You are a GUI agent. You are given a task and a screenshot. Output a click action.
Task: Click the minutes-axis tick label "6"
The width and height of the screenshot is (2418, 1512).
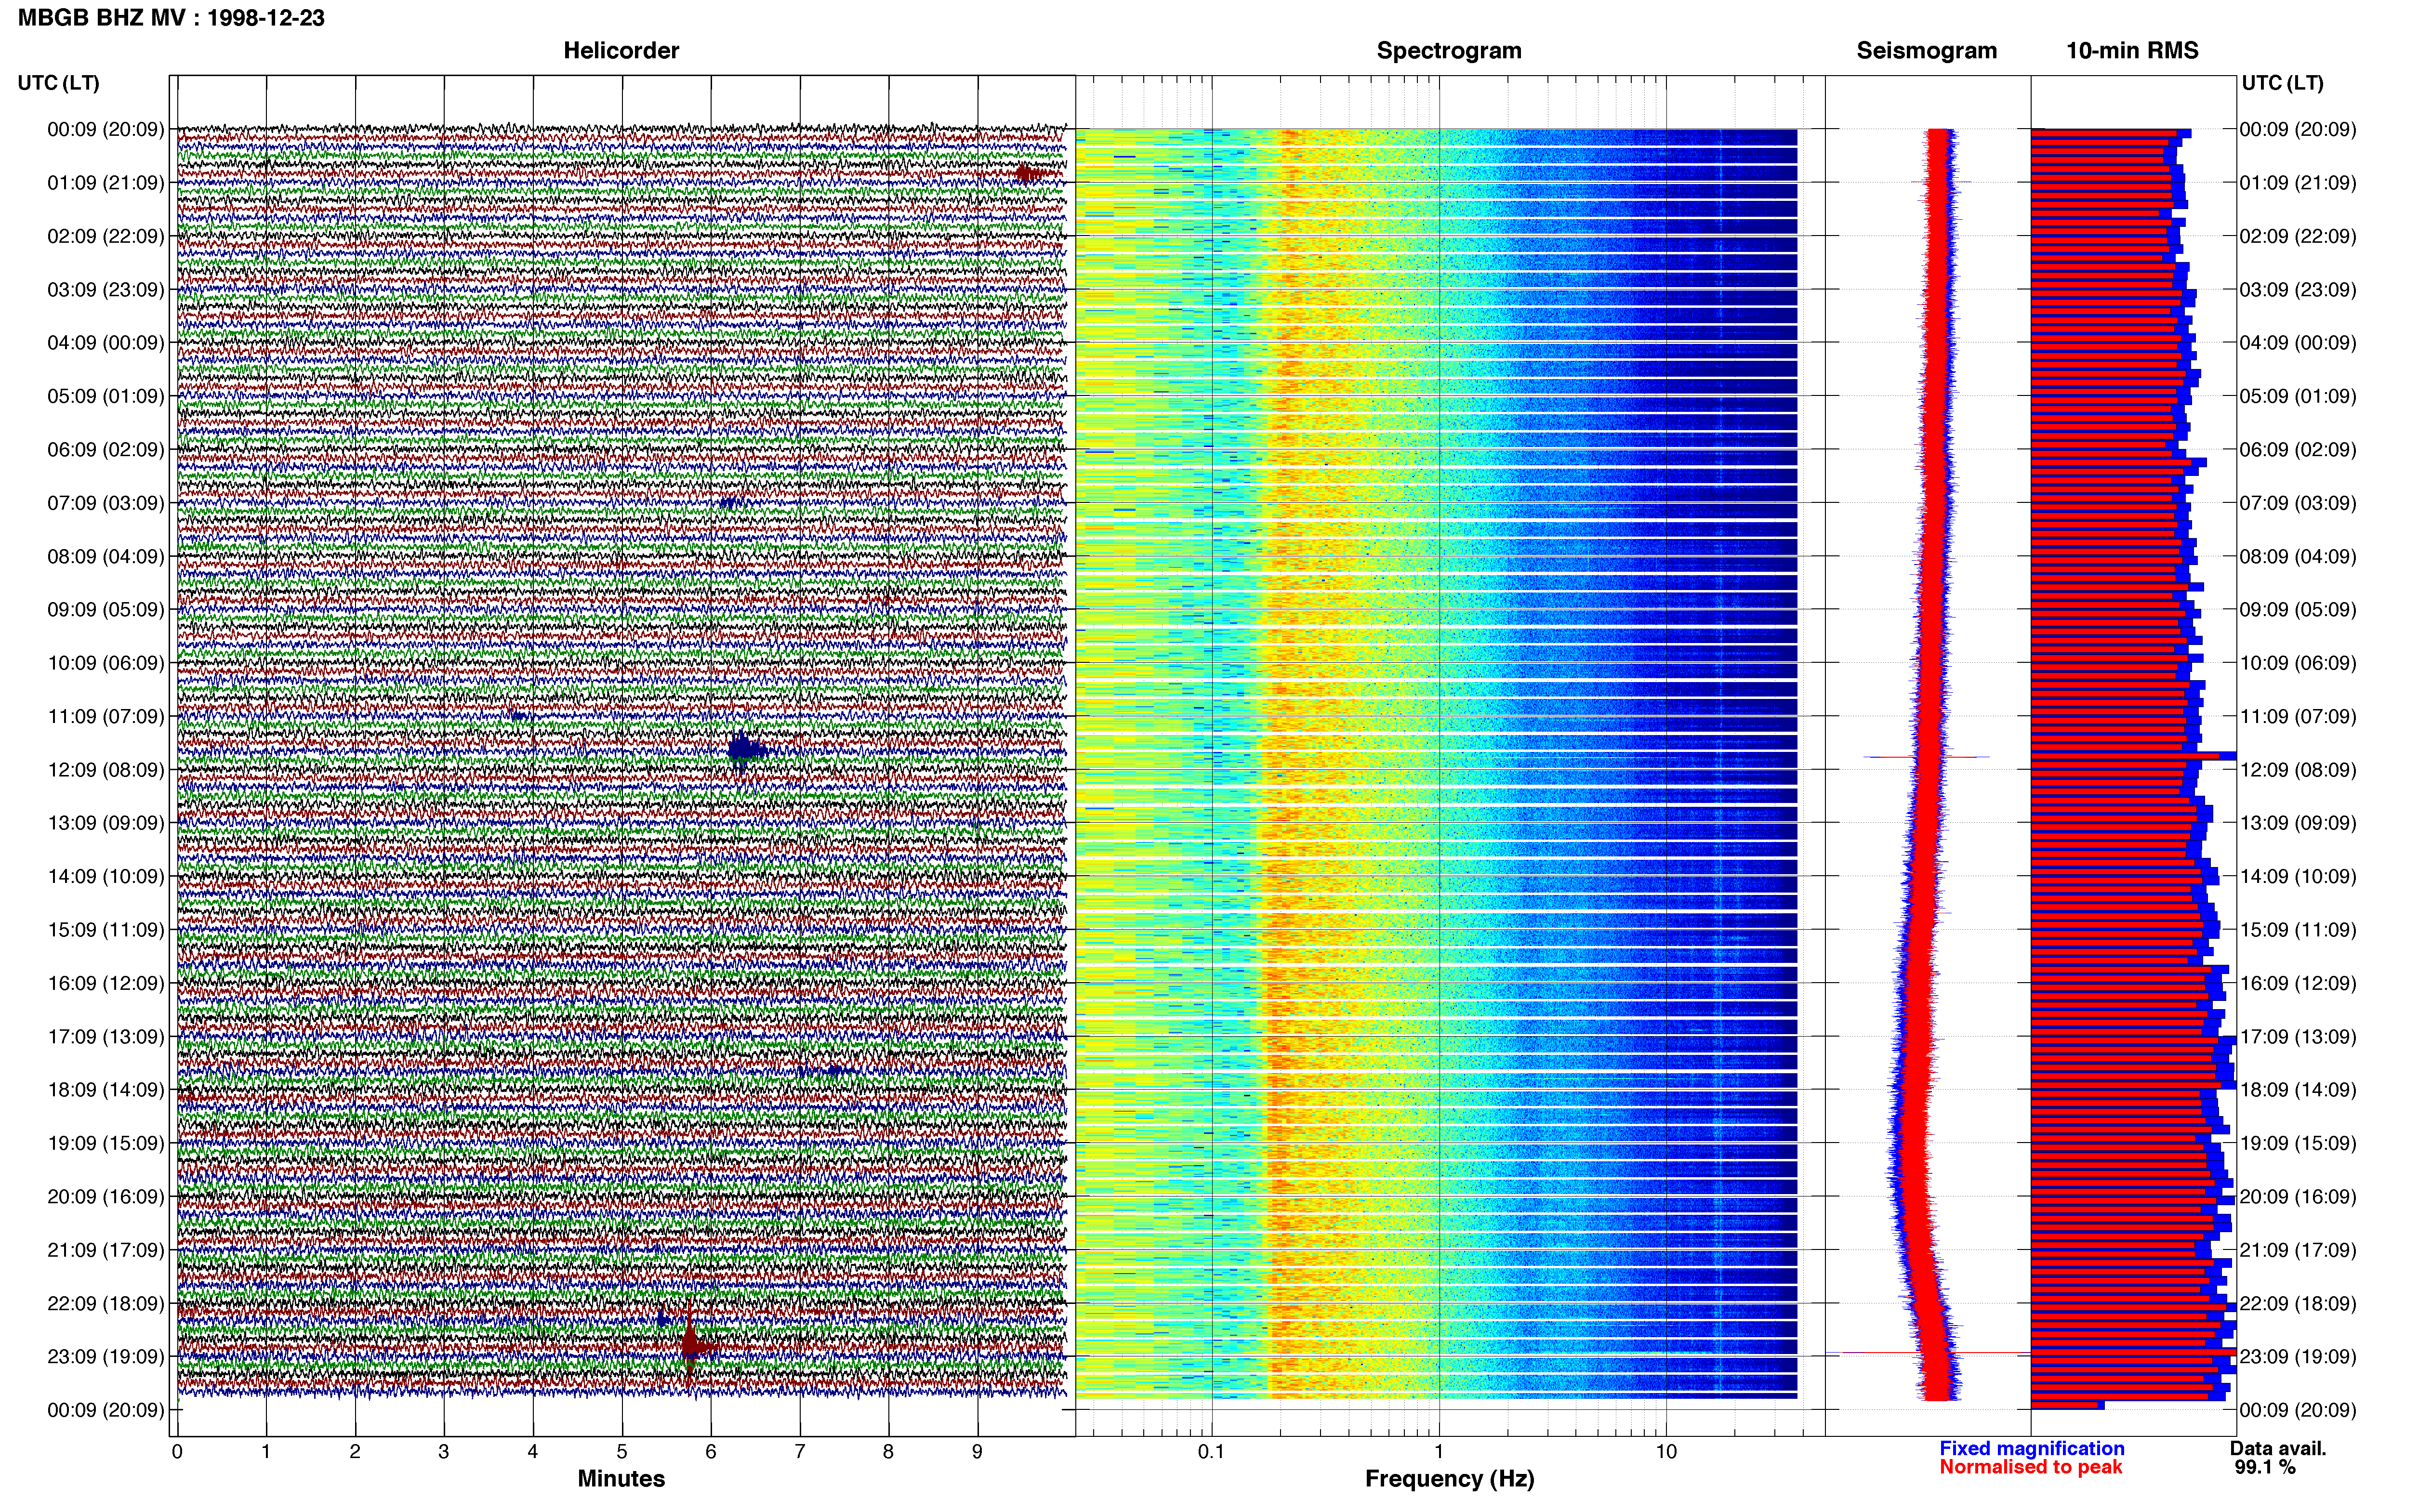[x=711, y=1452]
